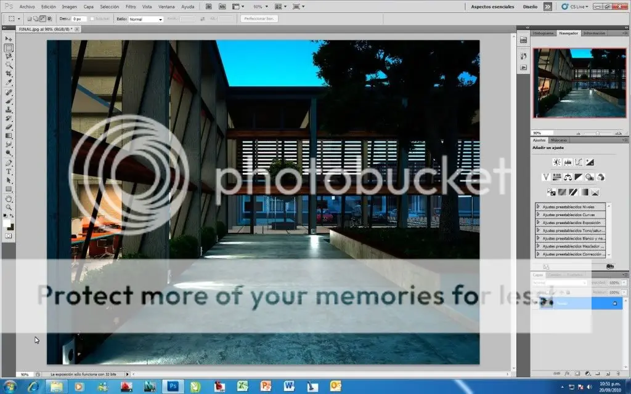Add a Brightness/Contrast adjustment
Image resolution: width=631 pixels, height=394 pixels.
tap(557, 162)
